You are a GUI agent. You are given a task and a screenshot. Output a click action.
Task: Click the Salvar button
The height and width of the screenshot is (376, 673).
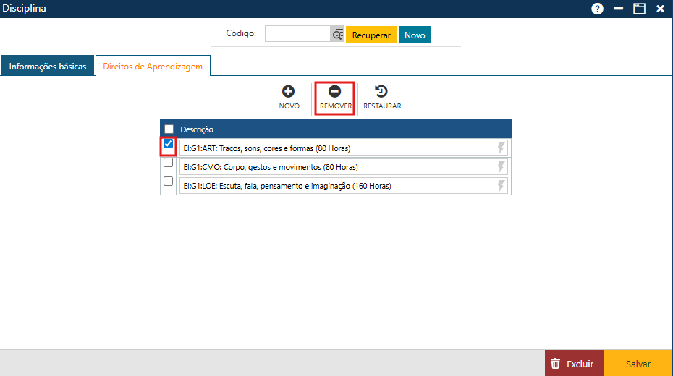[x=638, y=364]
